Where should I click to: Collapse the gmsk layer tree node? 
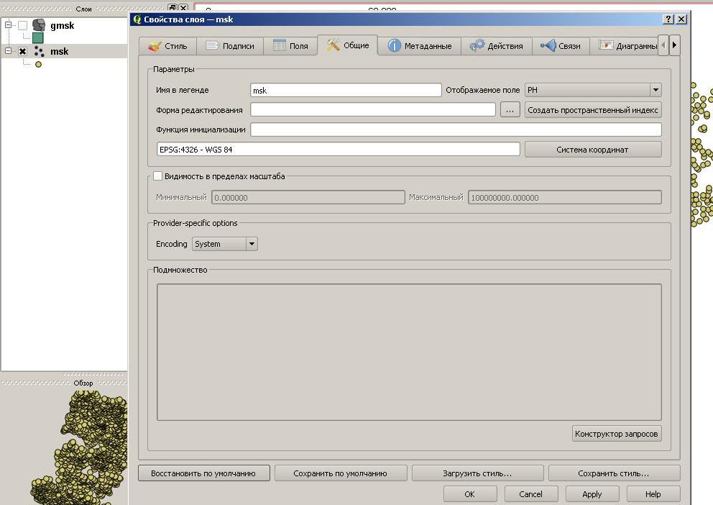click(x=9, y=25)
